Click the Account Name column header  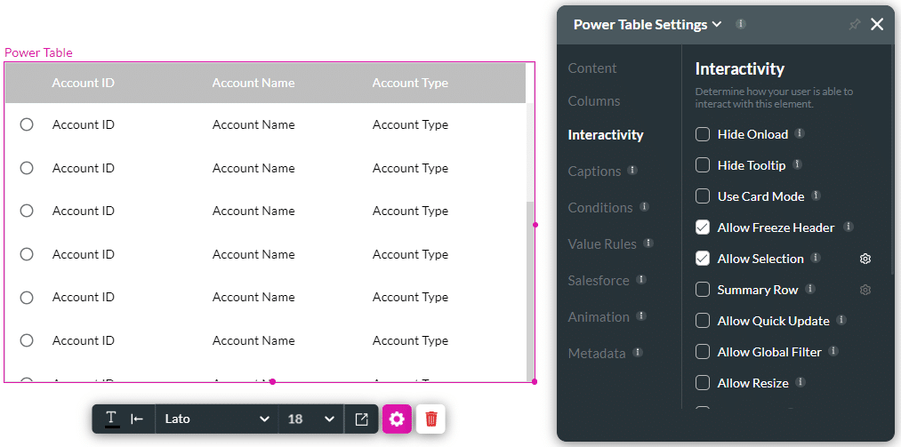pos(253,83)
